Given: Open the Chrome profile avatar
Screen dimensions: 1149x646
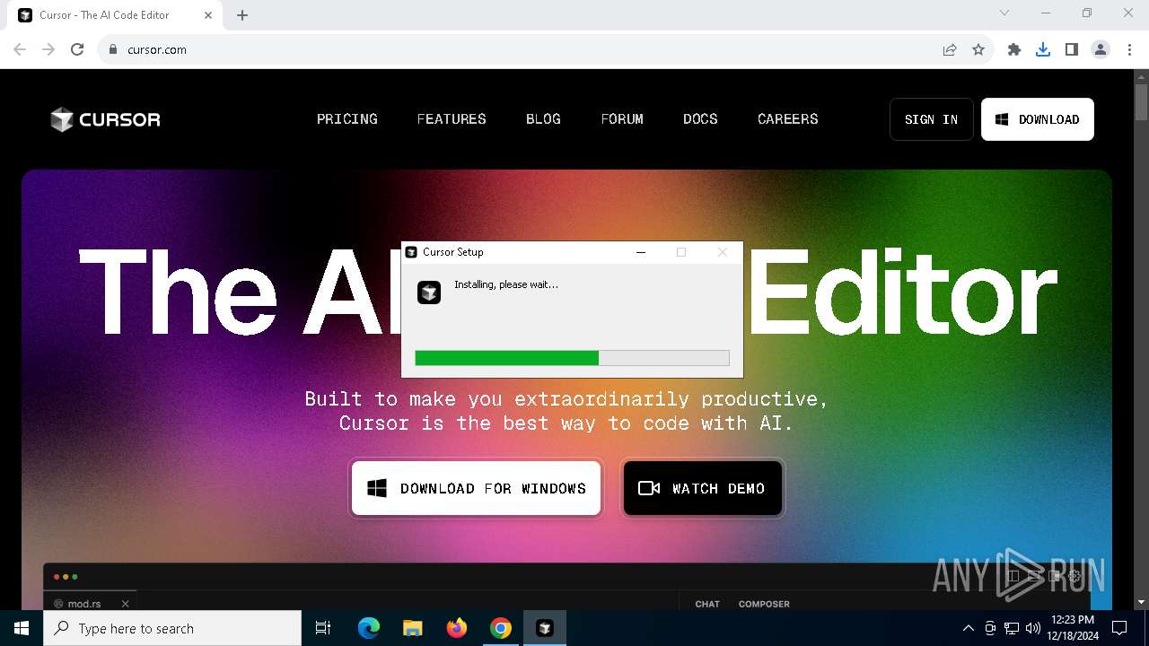Looking at the screenshot, I should pos(1101,49).
